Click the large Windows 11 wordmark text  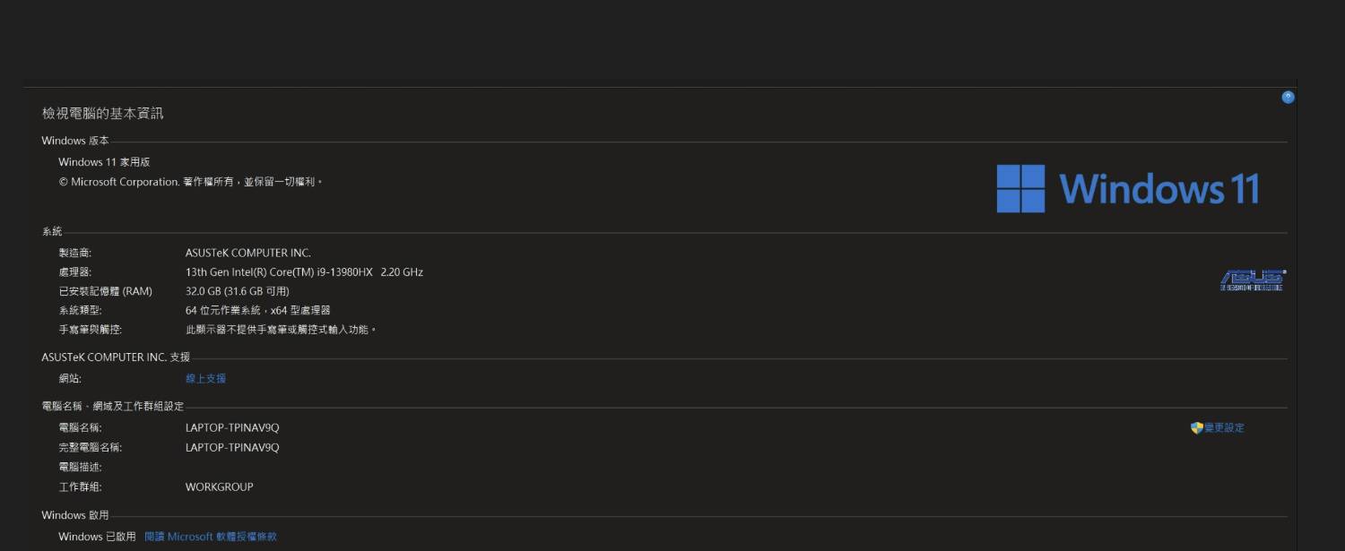click(1158, 189)
